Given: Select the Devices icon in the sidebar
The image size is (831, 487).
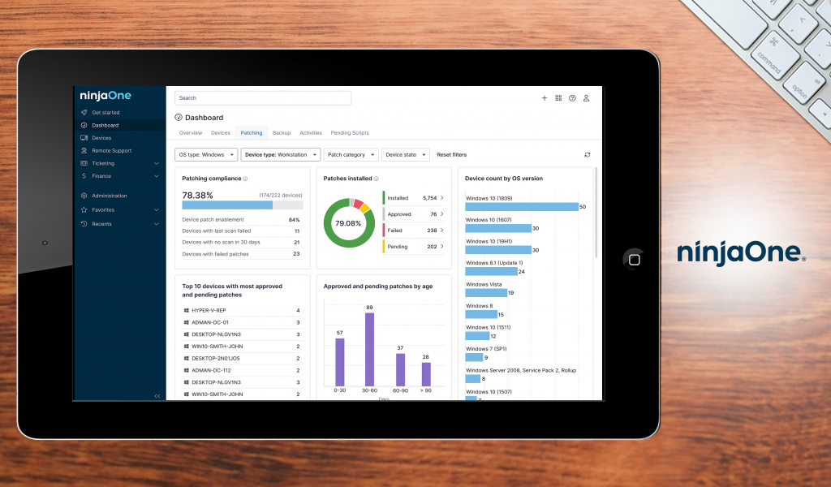Looking at the screenshot, I should point(101,137).
